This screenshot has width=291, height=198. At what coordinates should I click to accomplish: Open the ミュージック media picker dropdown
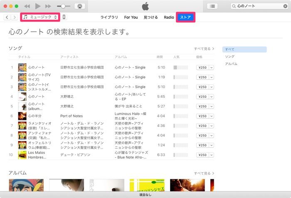(x=40, y=17)
